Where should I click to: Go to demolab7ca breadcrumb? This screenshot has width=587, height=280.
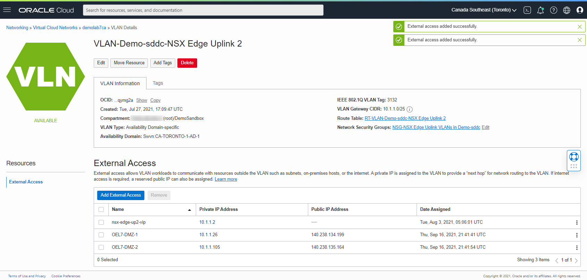point(94,28)
